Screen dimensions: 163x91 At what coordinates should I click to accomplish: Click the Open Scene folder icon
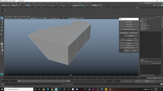(x=14, y=5)
